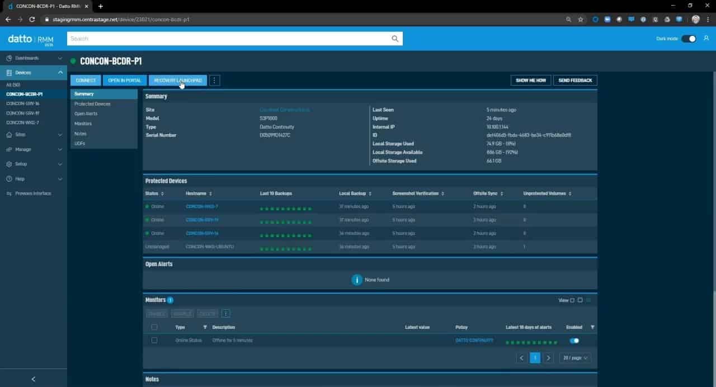
Task: Collapse the left sidebar with the arrow
Action: coord(33,379)
